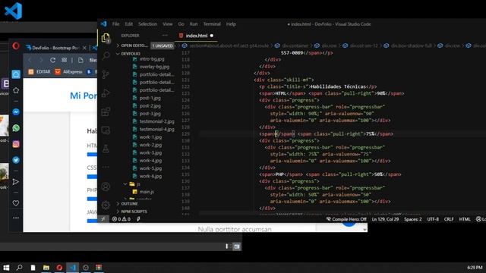This screenshot has width=486, height=273.
Task: Close the DevFolio tab in Opera
Action: click(x=84, y=48)
